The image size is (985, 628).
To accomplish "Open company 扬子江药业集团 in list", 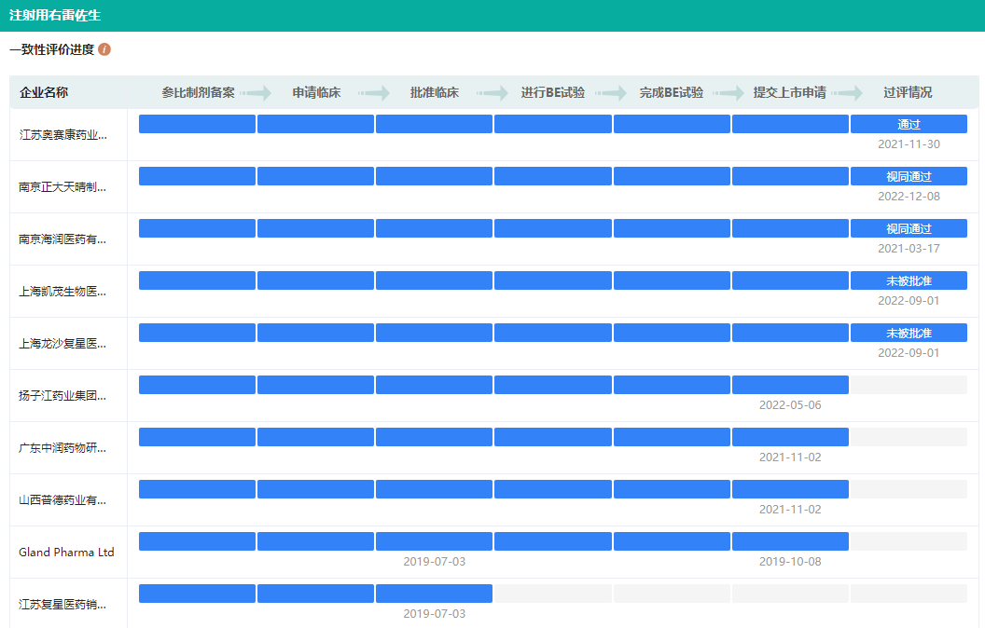I will (x=62, y=395).
